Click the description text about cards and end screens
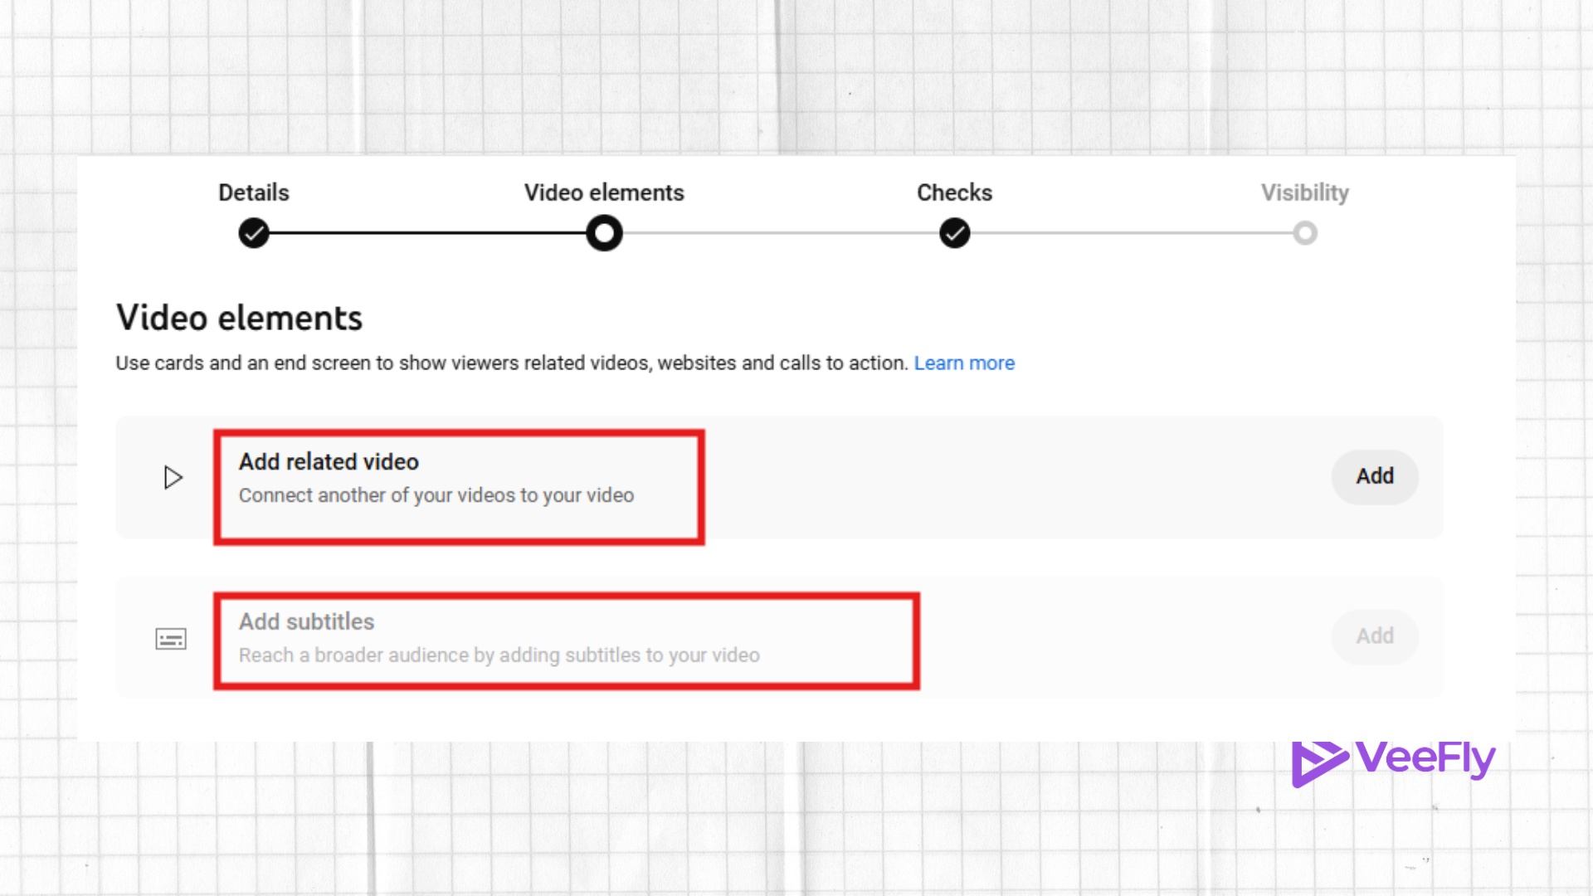Image resolution: width=1593 pixels, height=896 pixels. [x=510, y=363]
